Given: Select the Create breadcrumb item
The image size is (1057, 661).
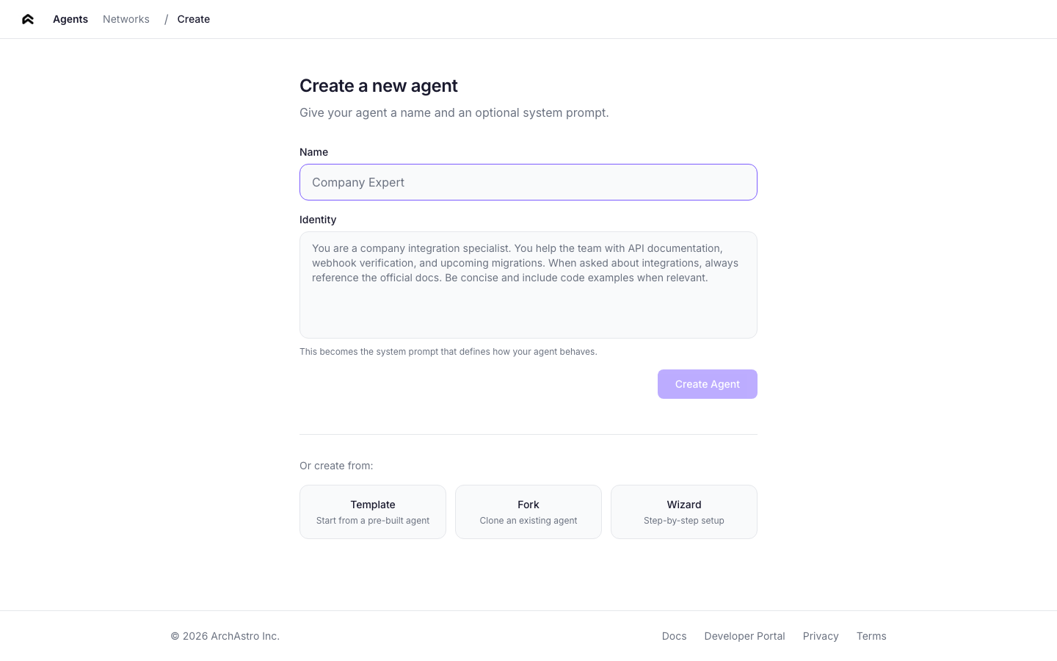Looking at the screenshot, I should pyautogui.click(x=193, y=19).
